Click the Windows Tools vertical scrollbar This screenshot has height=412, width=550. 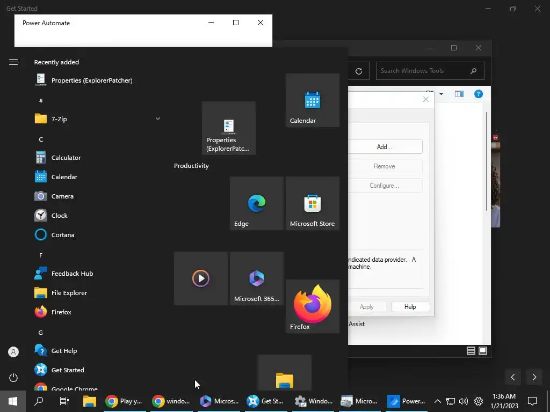[x=487, y=161]
